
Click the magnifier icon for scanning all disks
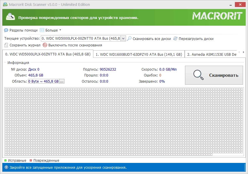coord(129,39)
